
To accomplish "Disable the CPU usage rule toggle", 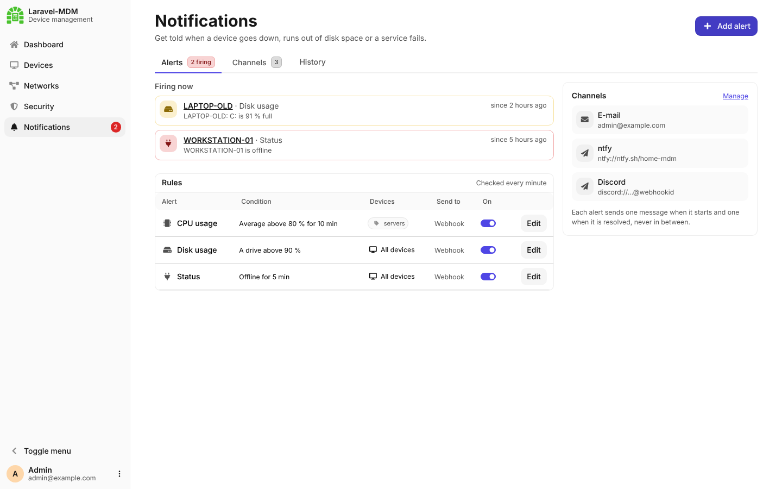I will (488, 223).
